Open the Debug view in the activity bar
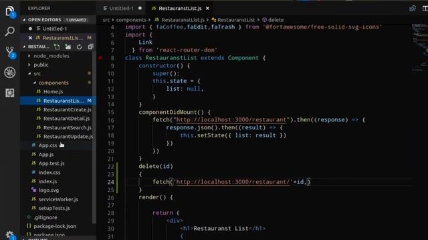428x240 pixels. point(10,73)
